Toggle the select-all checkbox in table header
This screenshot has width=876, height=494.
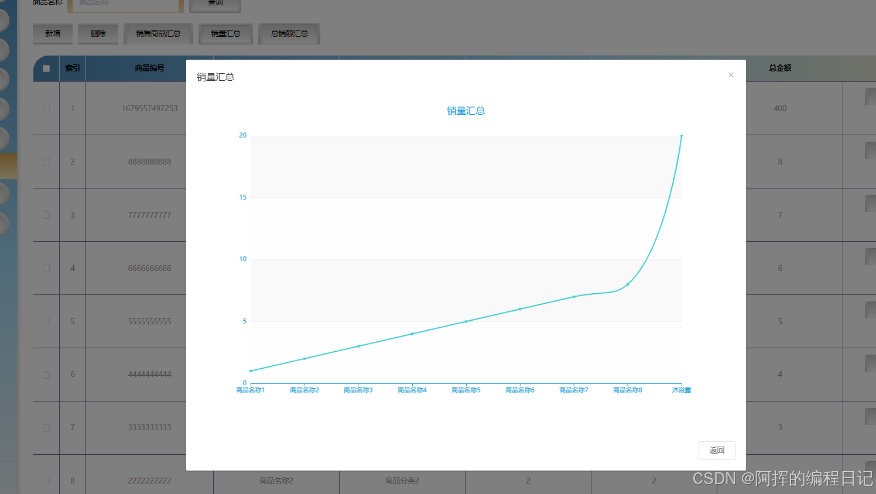(x=46, y=68)
